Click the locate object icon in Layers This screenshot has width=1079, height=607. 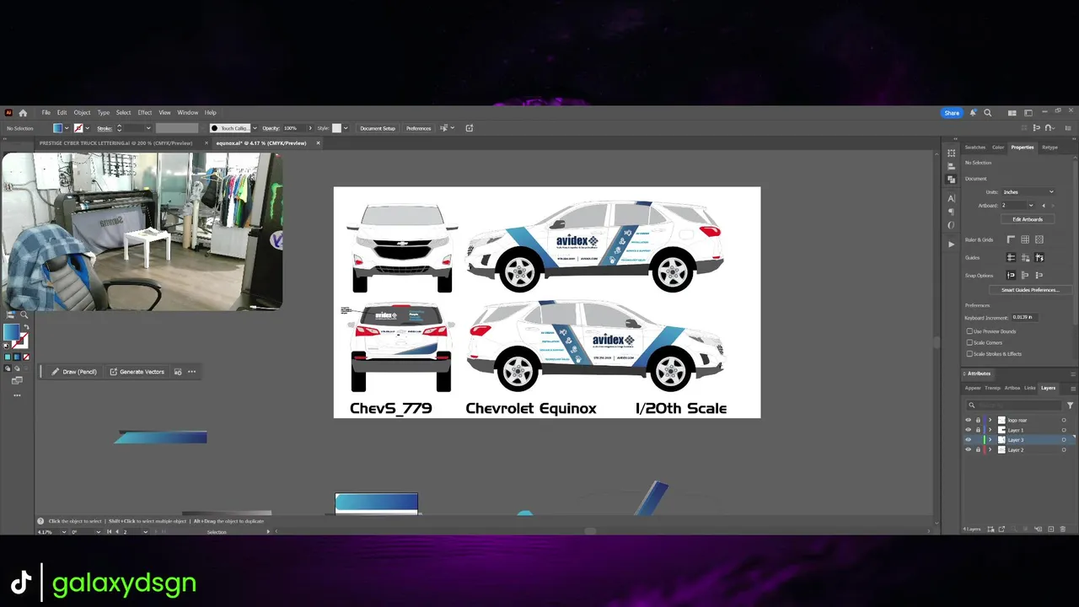(1013, 529)
